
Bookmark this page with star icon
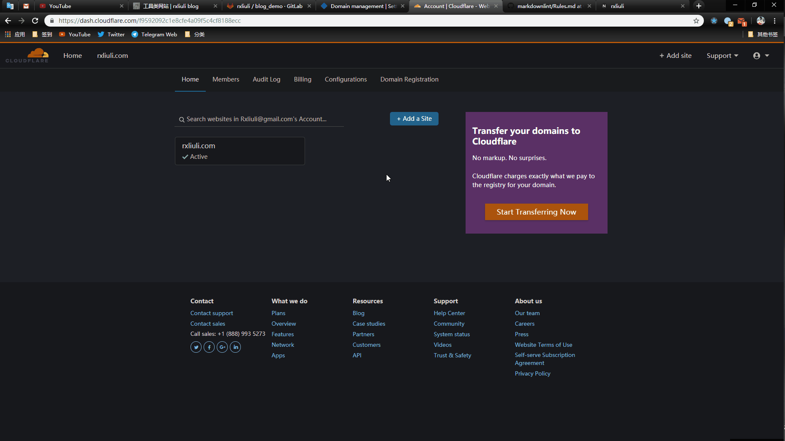coord(696,21)
